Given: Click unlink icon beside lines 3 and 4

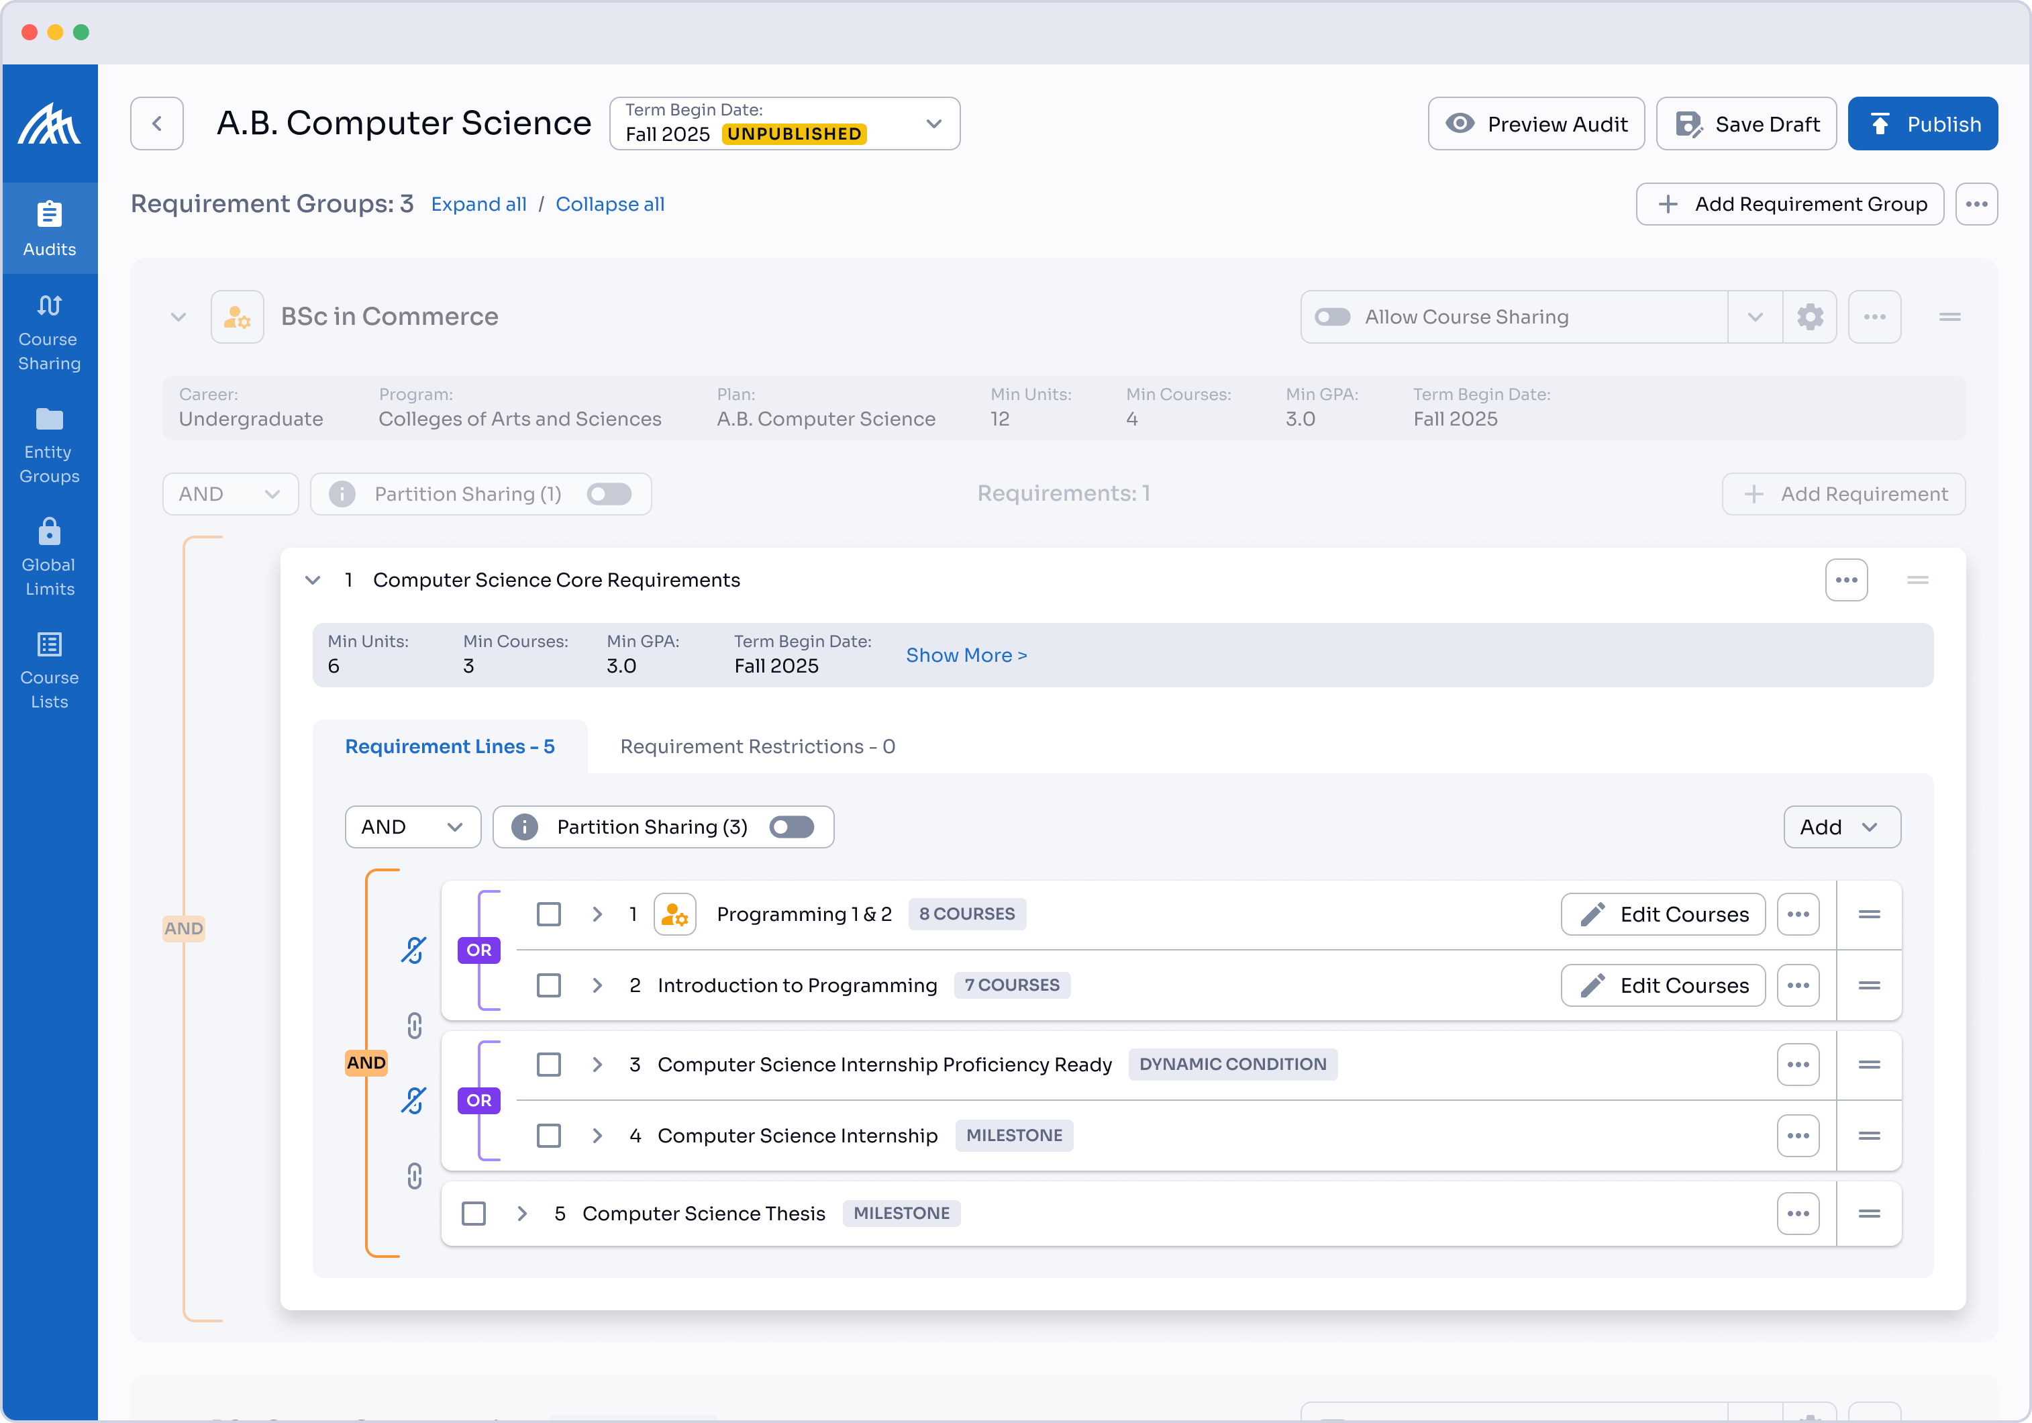Looking at the screenshot, I should (x=413, y=1100).
